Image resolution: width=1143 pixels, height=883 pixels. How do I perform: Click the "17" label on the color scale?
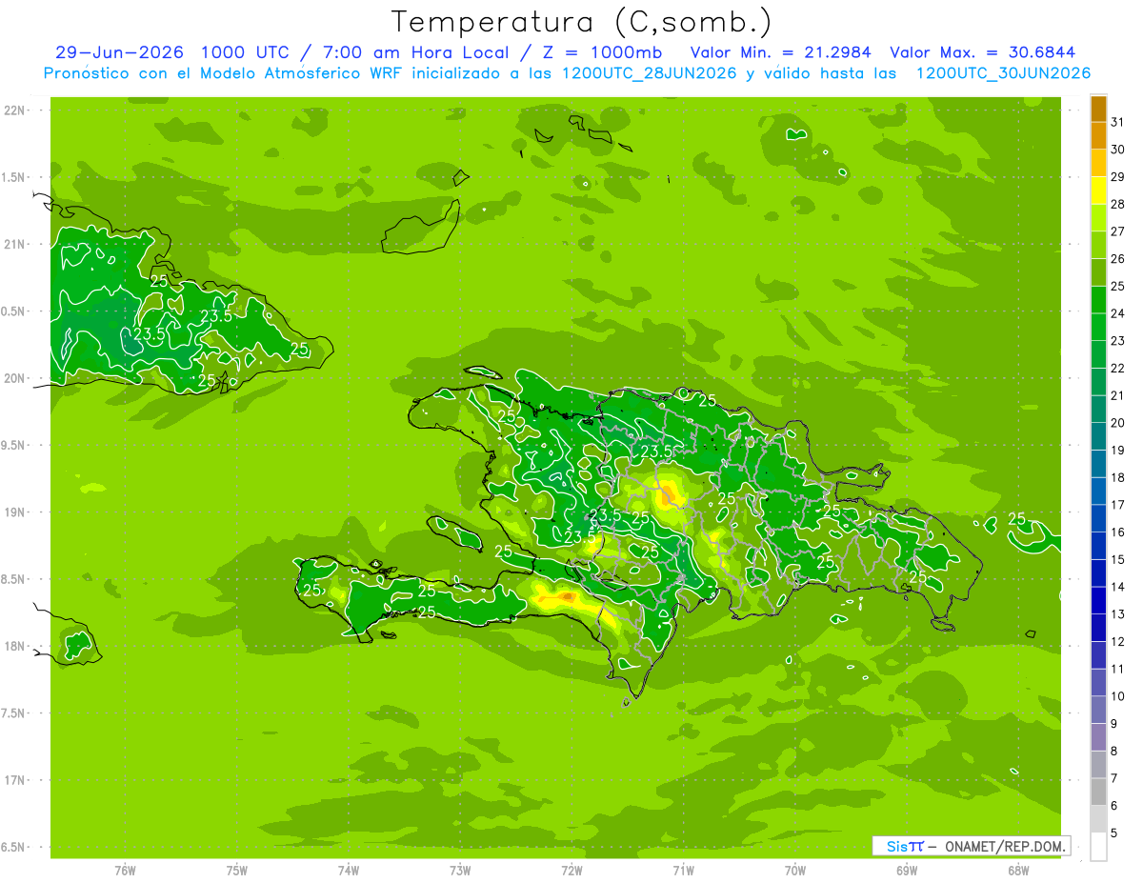point(1117,505)
